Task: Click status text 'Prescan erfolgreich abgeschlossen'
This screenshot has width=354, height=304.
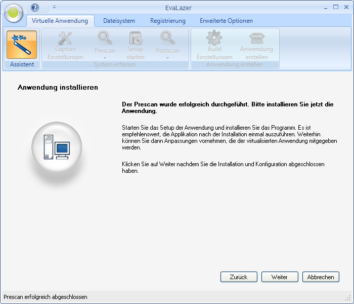Action: [x=46, y=297]
